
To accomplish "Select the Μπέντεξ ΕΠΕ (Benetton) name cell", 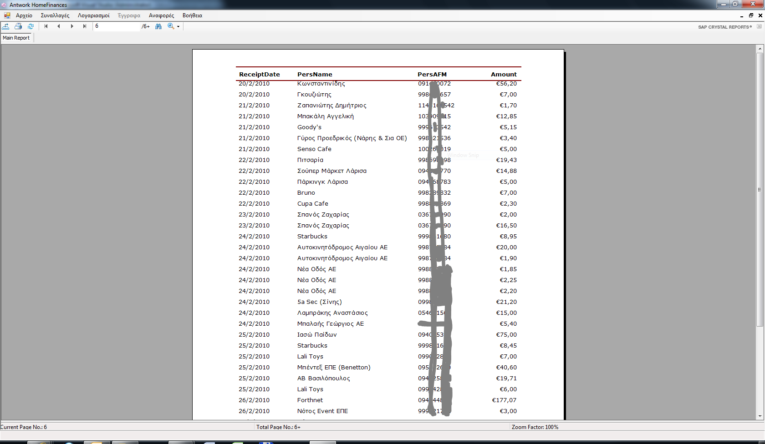I will coord(334,368).
